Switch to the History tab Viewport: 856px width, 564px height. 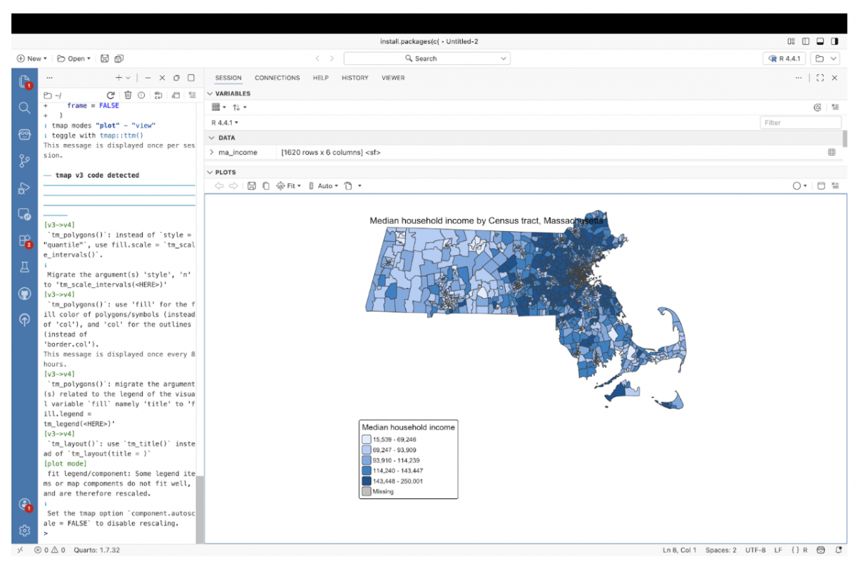click(355, 78)
